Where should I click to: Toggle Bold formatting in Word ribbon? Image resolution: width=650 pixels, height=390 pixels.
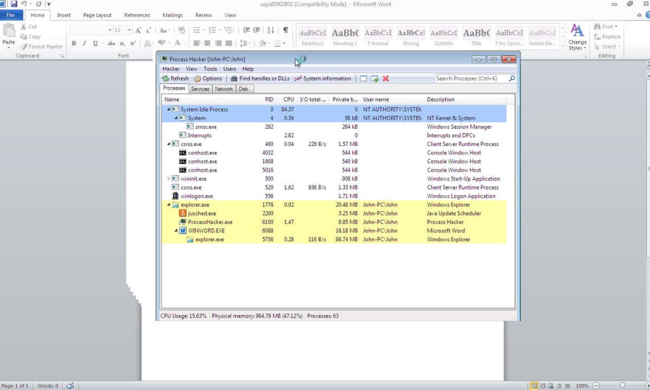[x=74, y=43]
